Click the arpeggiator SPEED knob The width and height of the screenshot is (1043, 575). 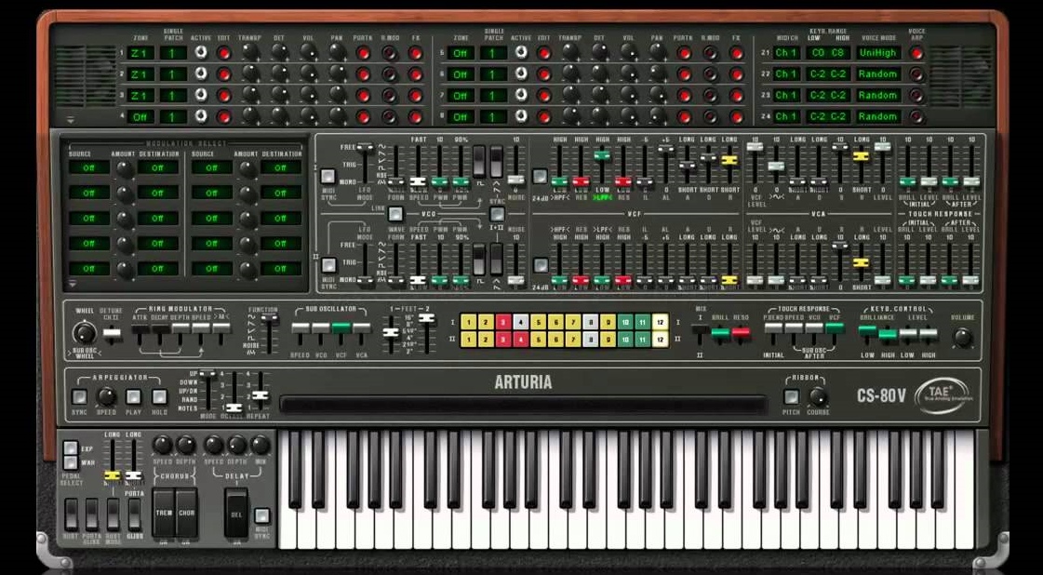tap(107, 396)
